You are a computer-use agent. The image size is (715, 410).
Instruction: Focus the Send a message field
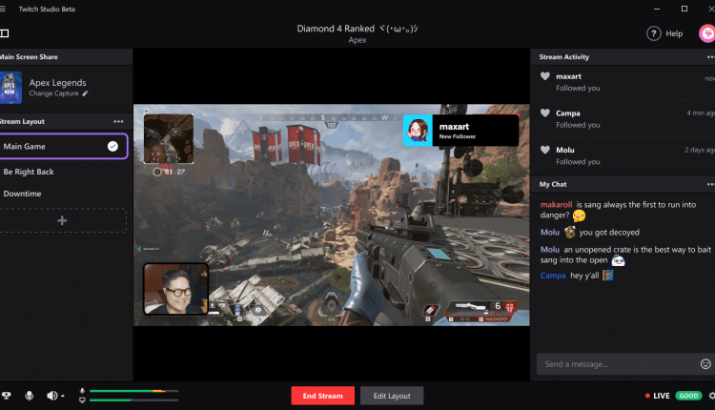(618, 364)
